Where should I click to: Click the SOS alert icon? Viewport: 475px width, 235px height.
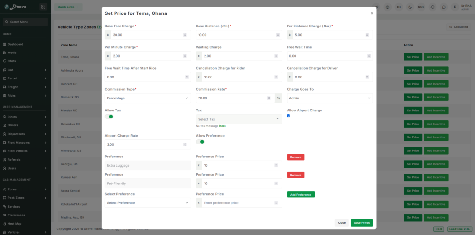tap(421, 7)
